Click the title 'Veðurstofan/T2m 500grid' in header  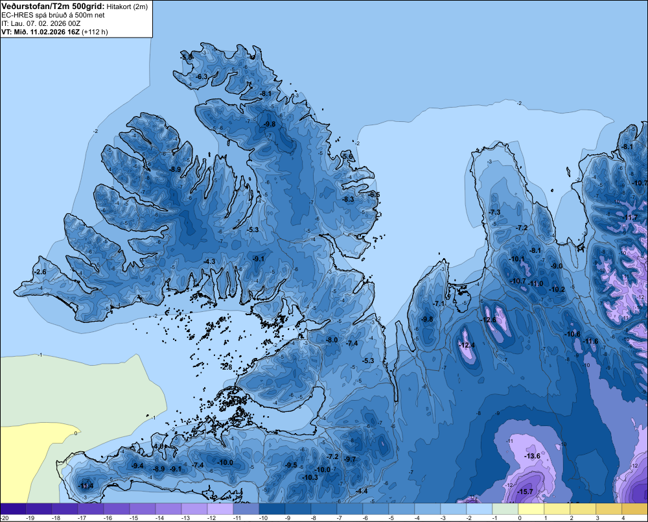pos(53,6)
